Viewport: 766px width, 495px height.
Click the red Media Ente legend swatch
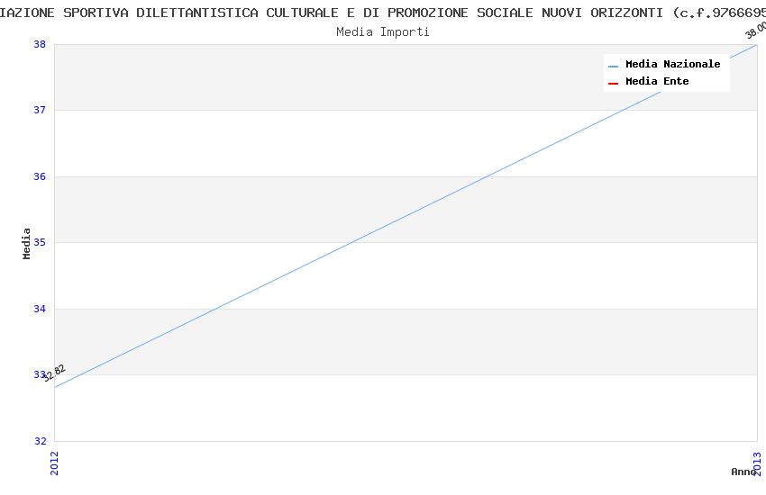point(614,82)
